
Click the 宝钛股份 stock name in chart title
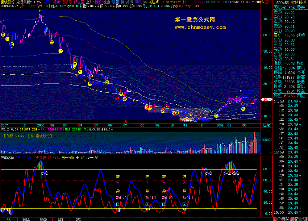coord(8,2)
